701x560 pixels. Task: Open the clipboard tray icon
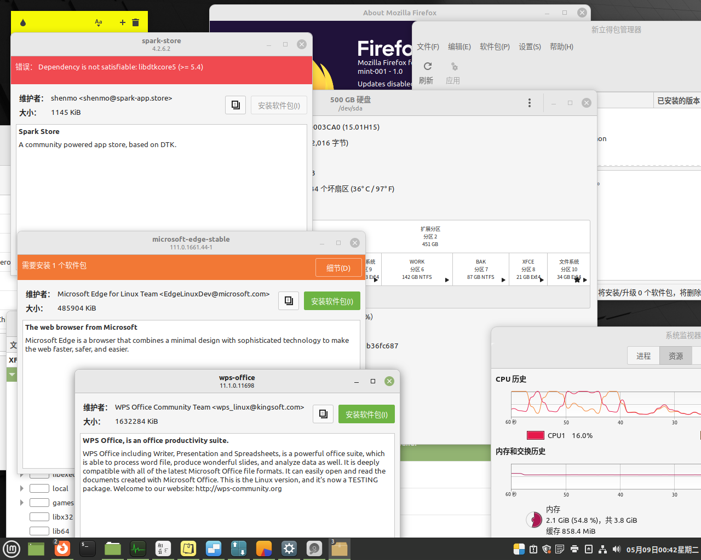533,549
